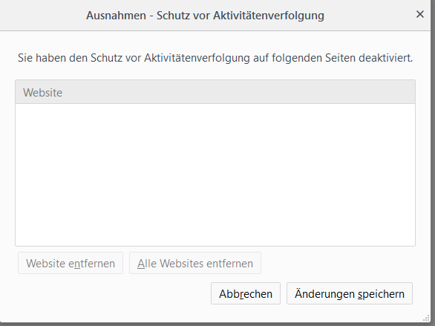The height and width of the screenshot is (326, 435).
Task: Click the Website entfernen button
Action: [71, 263]
